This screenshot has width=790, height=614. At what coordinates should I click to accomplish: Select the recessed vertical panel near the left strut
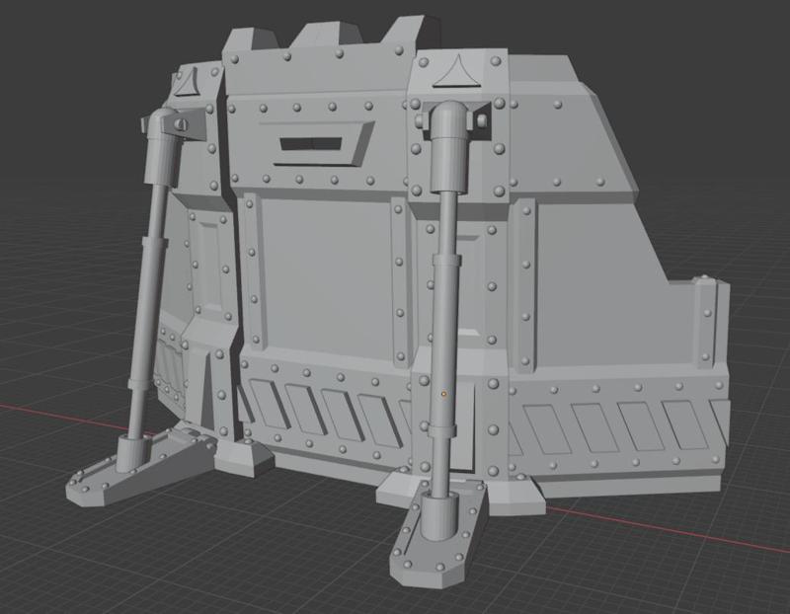click(208, 264)
